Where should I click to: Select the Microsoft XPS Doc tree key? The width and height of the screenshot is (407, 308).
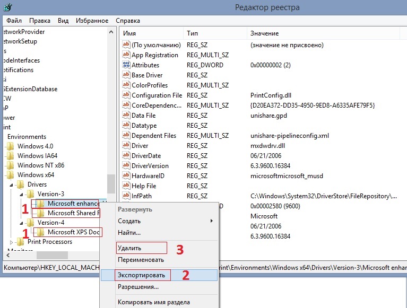click(x=73, y=232)
